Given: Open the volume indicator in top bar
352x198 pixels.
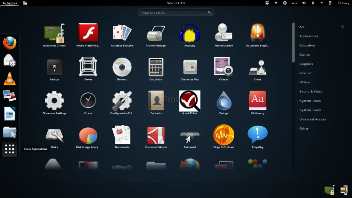Looking at the screenshot, I should 304,3.
